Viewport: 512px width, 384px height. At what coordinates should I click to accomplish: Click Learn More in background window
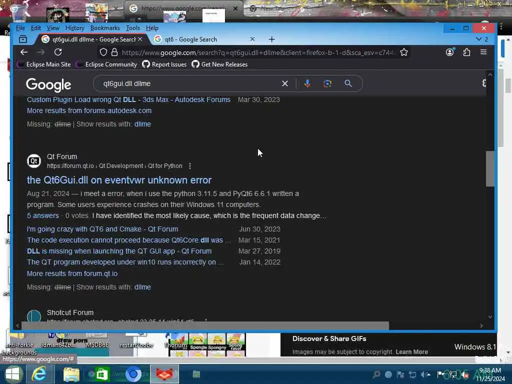tap(412, 352)
